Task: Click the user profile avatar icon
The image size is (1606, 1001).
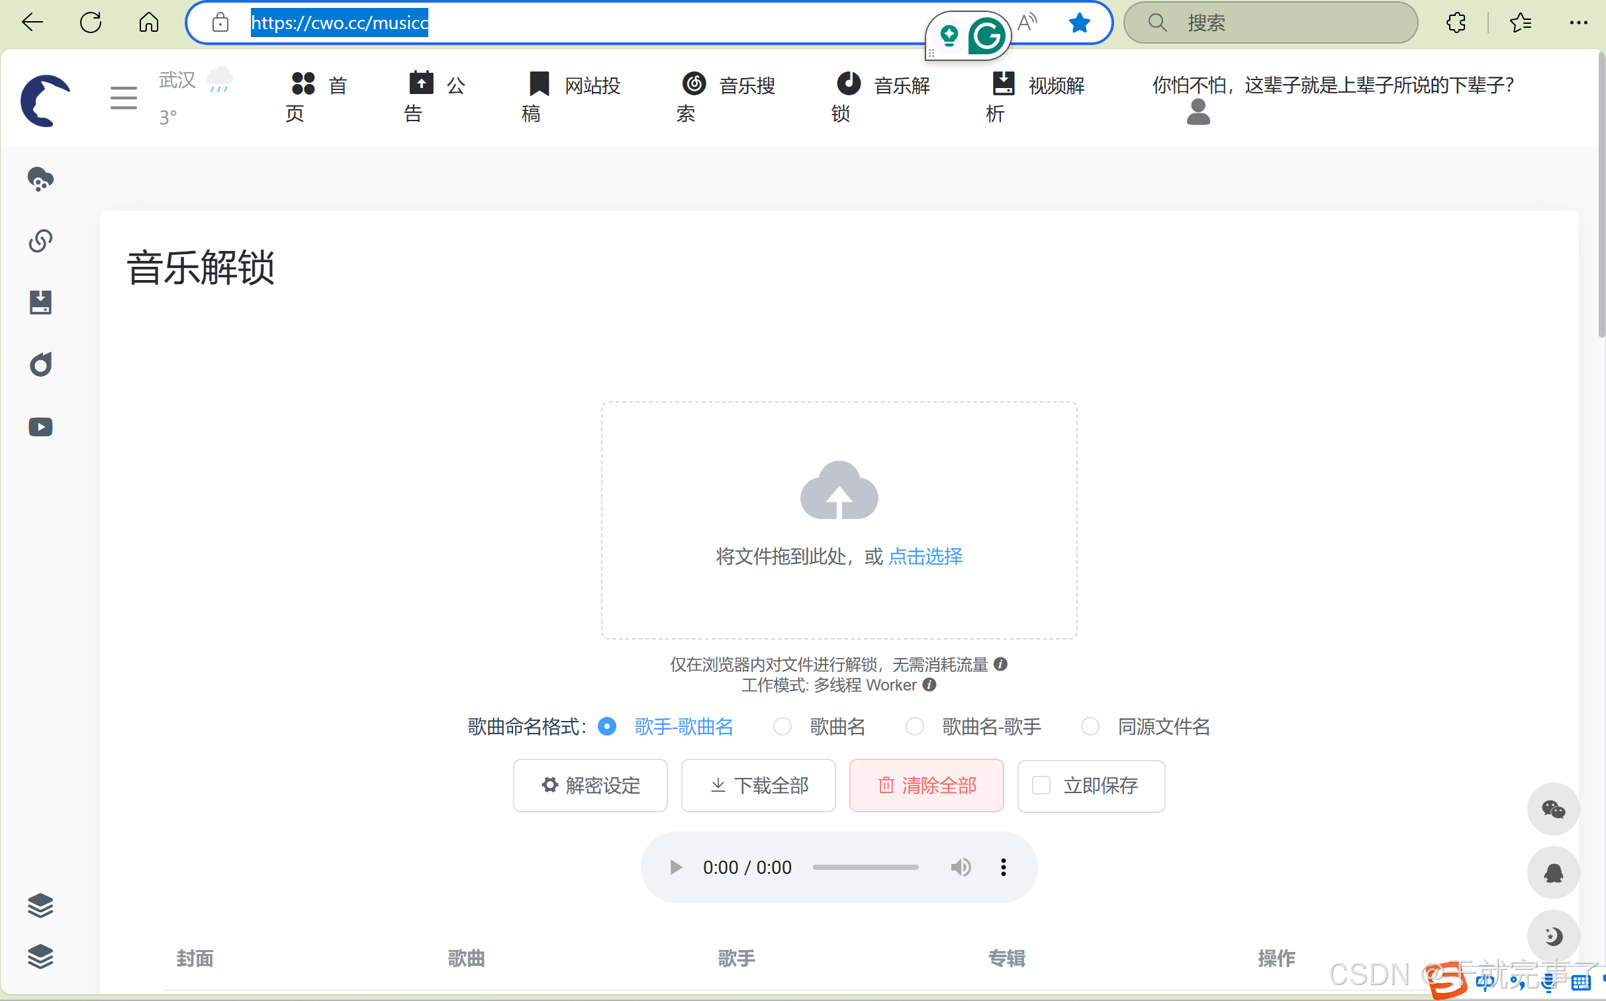Action: point(1198,113)
